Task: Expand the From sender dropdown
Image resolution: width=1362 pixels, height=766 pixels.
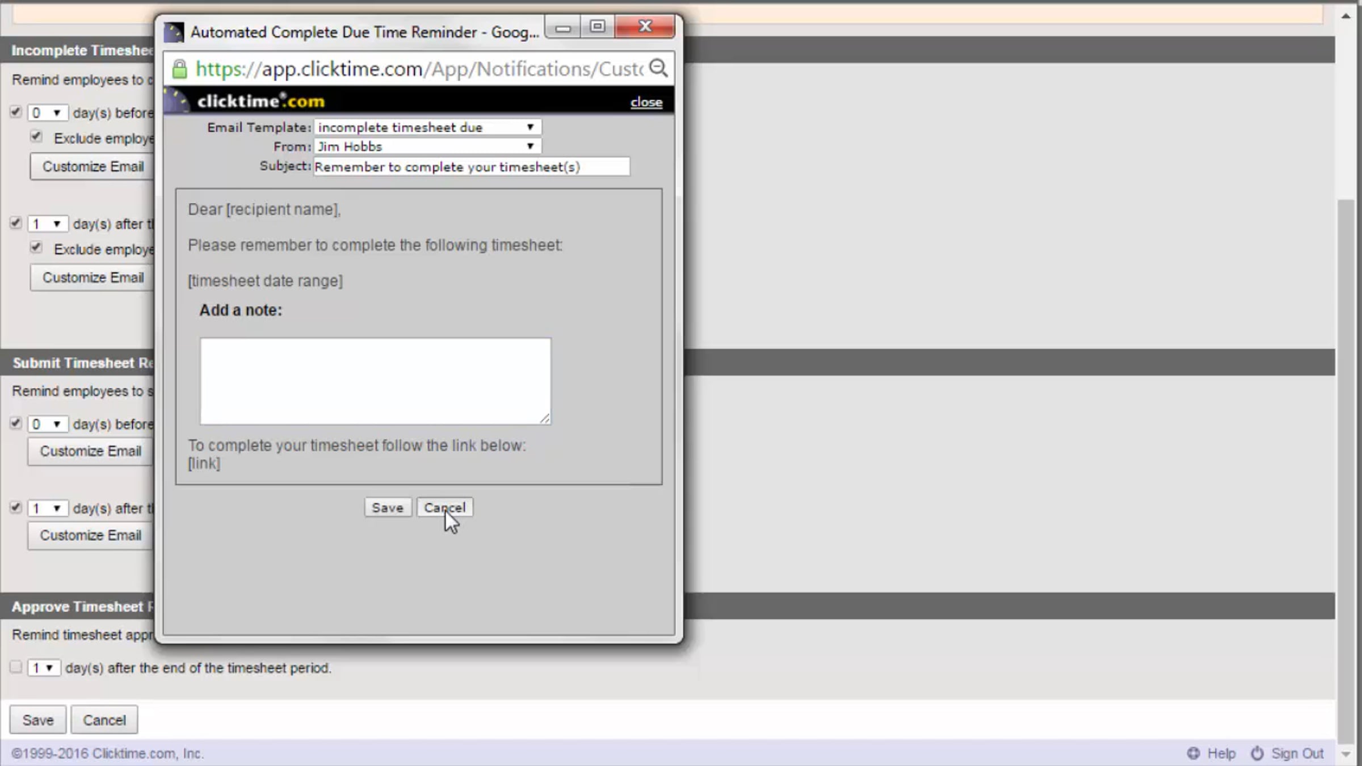Action: click(427, 146)
